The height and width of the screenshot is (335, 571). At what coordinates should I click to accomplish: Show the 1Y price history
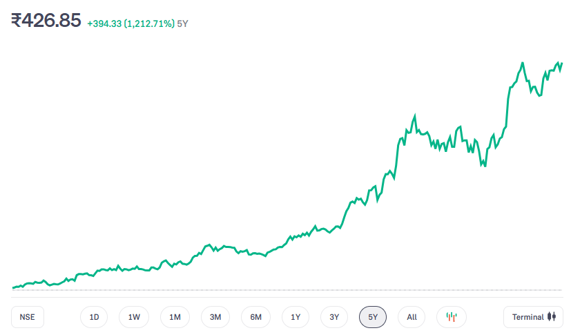coord(296,317)
